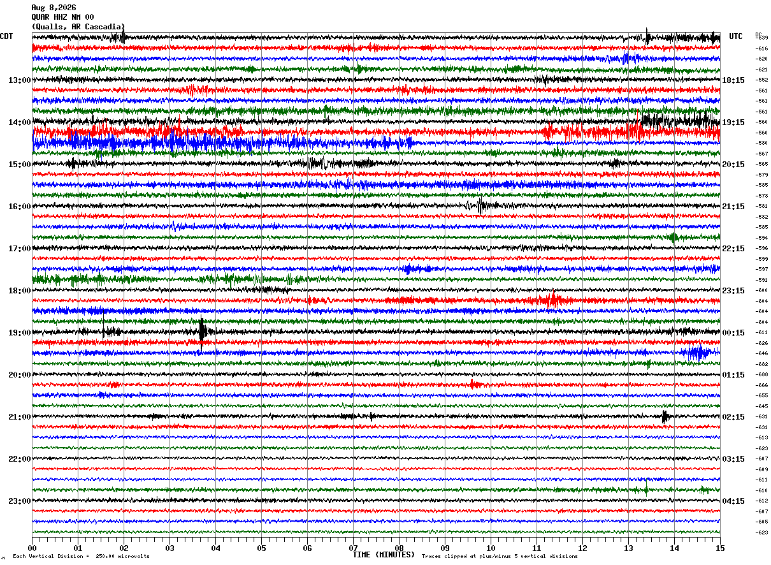
Task: Pick the DC offset value "-666"
Action: tap(761, 385)
